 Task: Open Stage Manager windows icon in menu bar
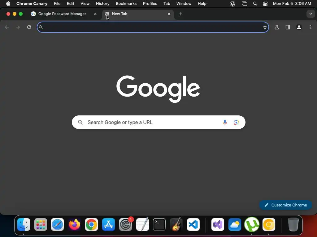[x=245, y=4]
